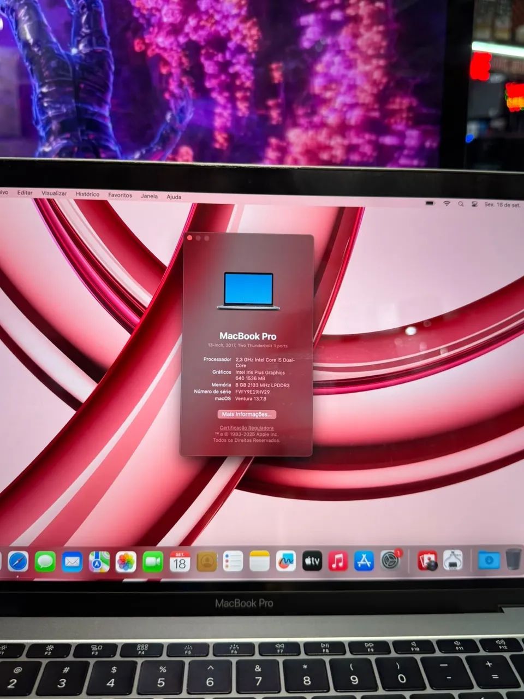Open Maps app in Dock
This screenshot has height=699, width=524.
point(99,561)
